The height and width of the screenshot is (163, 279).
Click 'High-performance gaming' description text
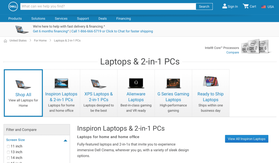[x=173, y=108]
